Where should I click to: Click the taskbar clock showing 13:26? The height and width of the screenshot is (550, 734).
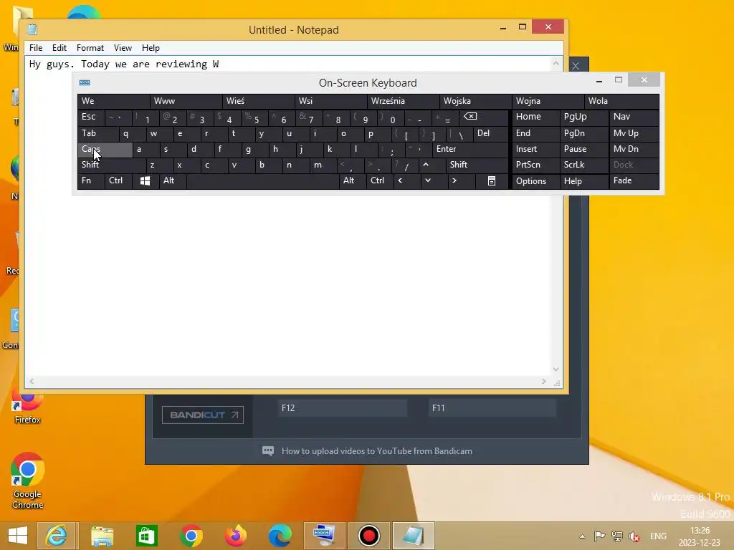pos(700,536)
